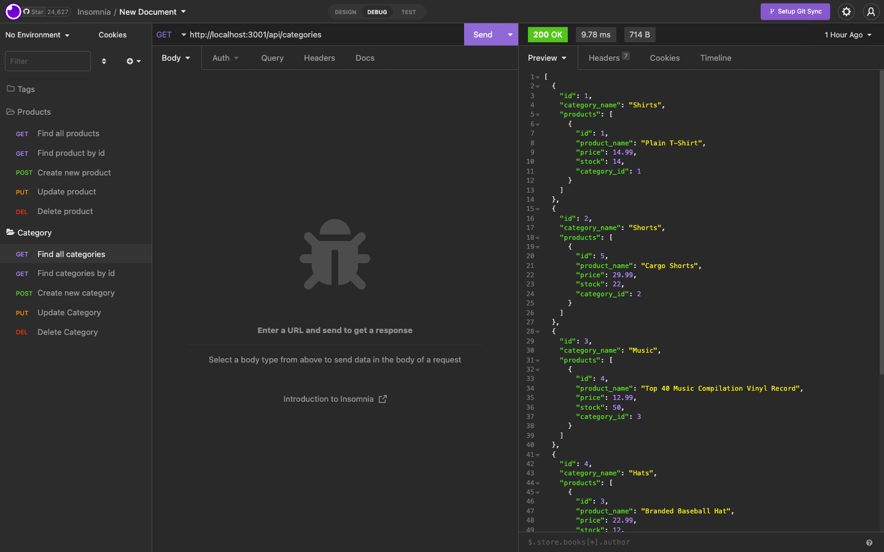Click the sort requests icon beside Filter

click(x=104, y=61)
